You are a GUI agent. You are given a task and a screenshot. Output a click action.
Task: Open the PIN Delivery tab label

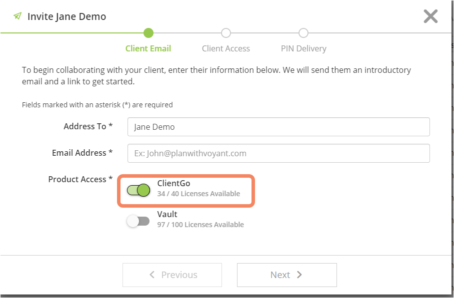pos(303,48)
